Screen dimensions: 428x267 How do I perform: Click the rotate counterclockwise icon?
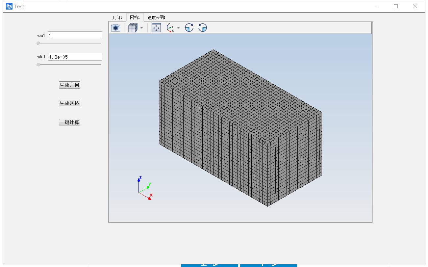[x=203, y=28]
